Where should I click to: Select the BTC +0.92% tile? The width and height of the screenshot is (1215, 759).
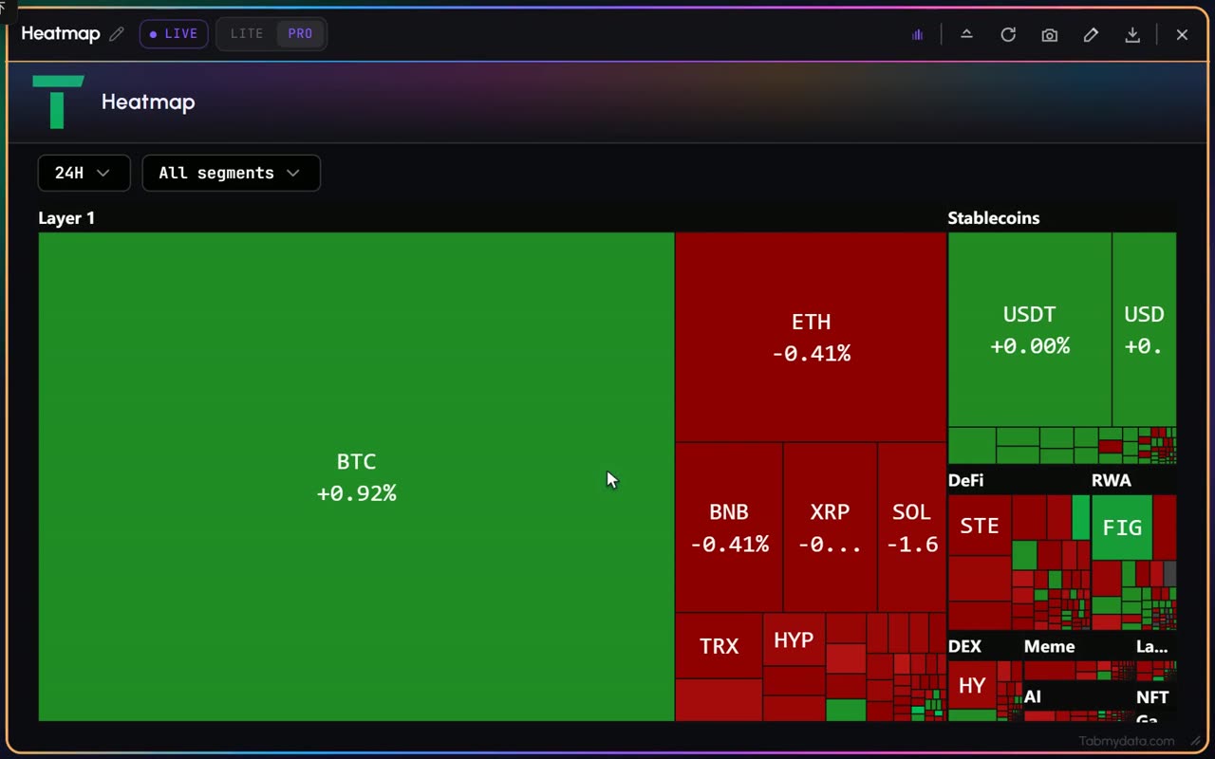(356, 476)
